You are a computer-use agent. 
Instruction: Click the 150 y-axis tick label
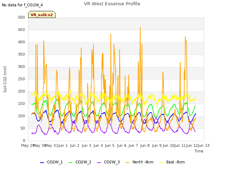pos(21,104)
